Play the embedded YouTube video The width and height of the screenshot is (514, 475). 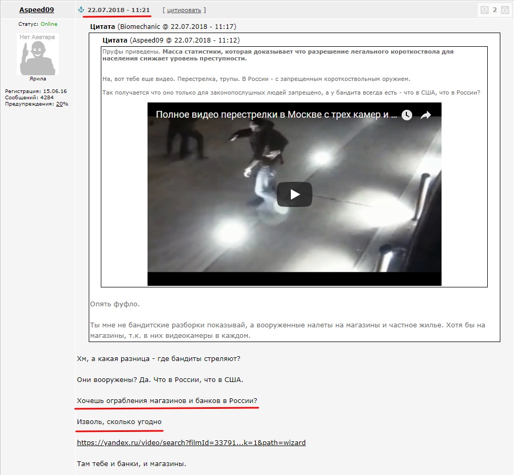[295, 194]
